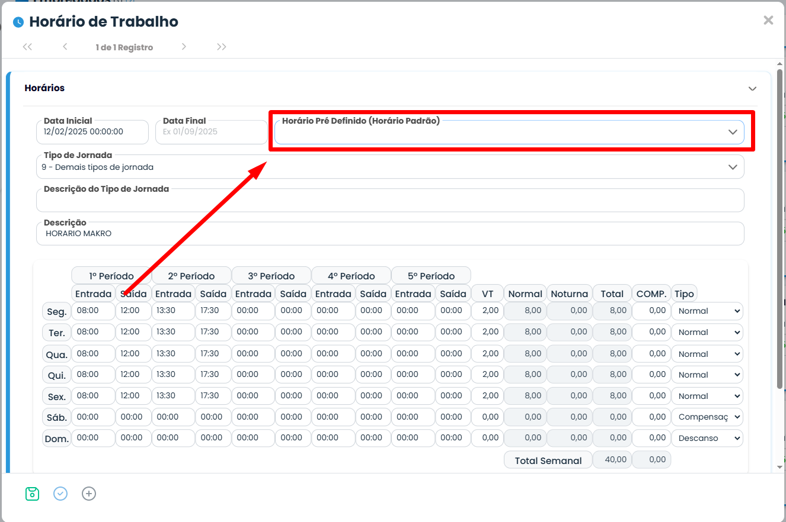Collapse the Horários section chevron
Screen dimensions: 786x522
pyautogui.click(x=752, y=89)
